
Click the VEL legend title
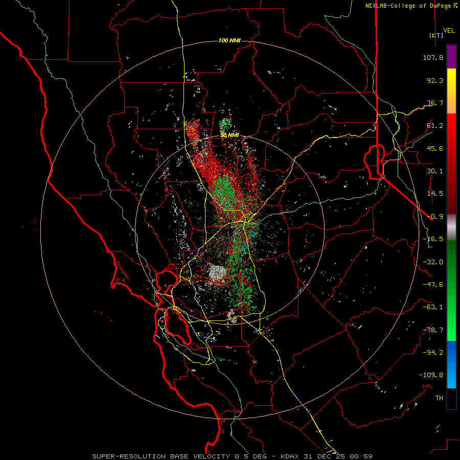449,30
